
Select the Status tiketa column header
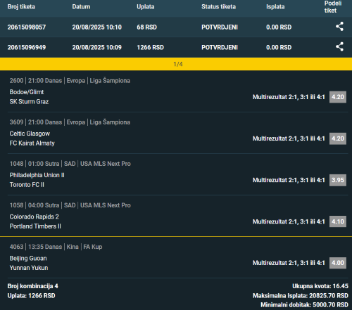click(x=218, y=6)
